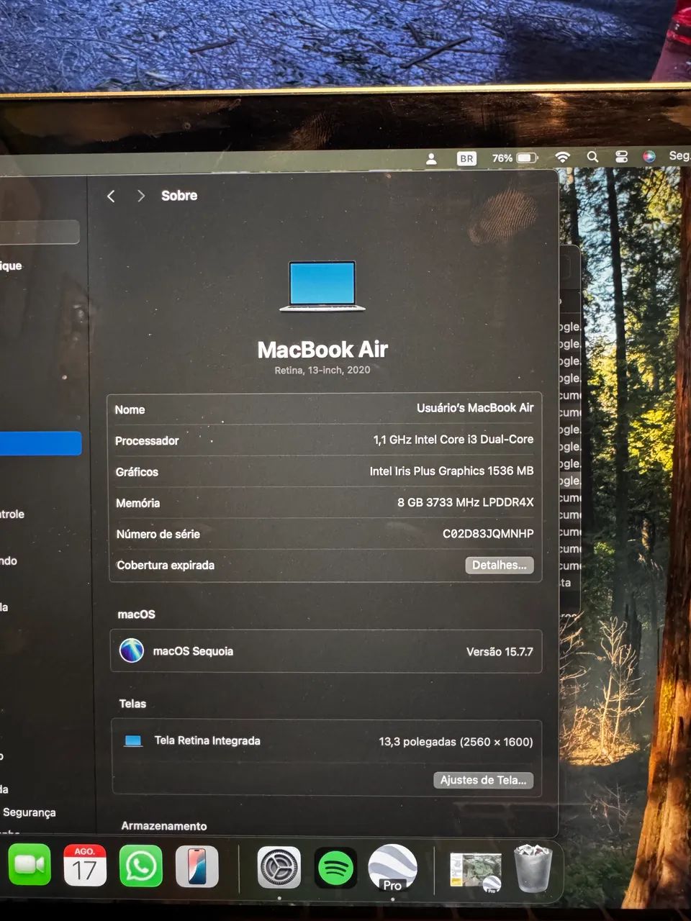Click the Retina, 13-inch, 2020 subtitle

pos(322,370)
